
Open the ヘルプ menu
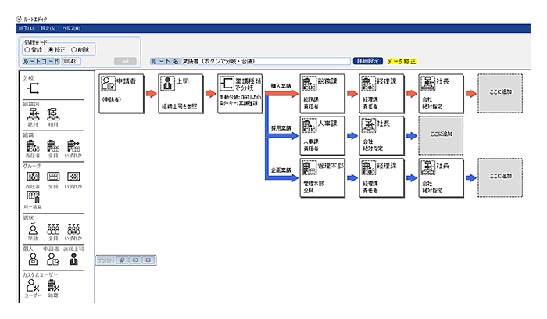click(x=72, y=28)
